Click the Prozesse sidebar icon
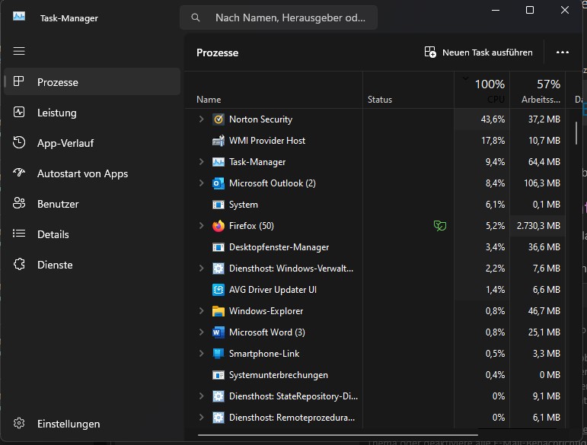587x445 pixels. click(19, 81)
